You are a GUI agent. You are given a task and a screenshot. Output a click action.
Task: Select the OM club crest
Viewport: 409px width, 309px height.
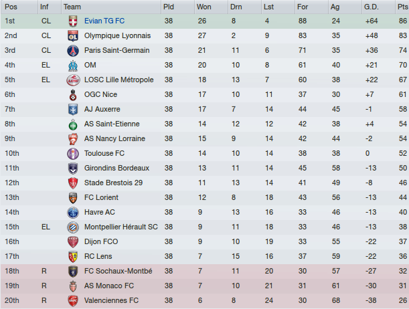coord(73,65)
